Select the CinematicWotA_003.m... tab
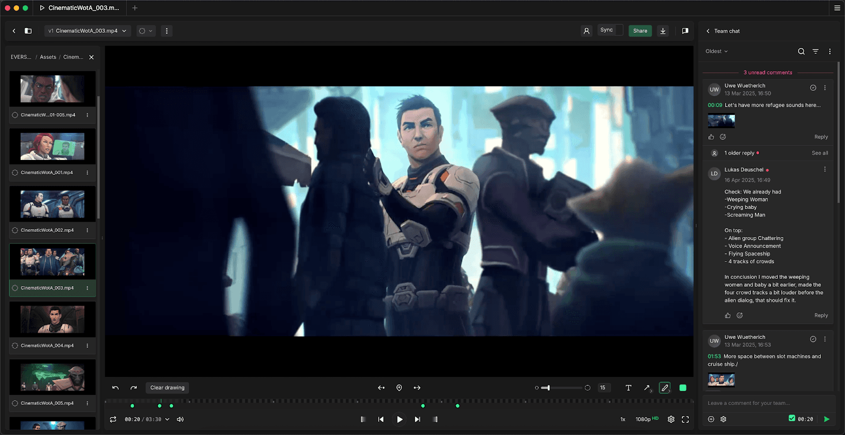Screen dimensions: 845x435 coord(80,8)
